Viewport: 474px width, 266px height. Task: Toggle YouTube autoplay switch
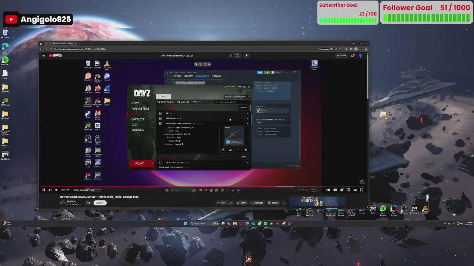pos(328,190)
